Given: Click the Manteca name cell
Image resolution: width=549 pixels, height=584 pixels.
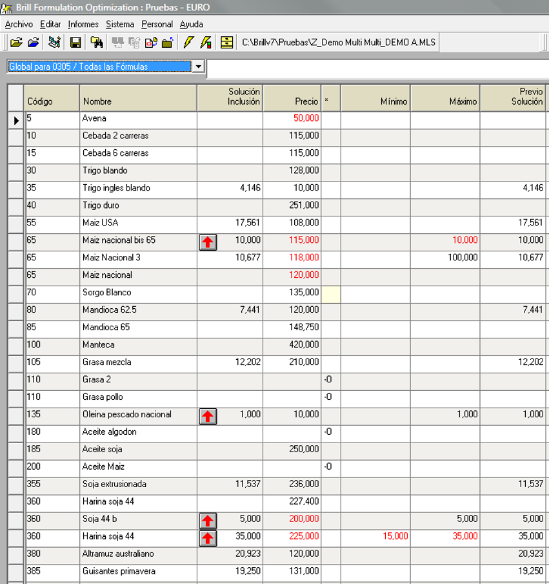Looking at the screenshot, I should tap(138, 347).
